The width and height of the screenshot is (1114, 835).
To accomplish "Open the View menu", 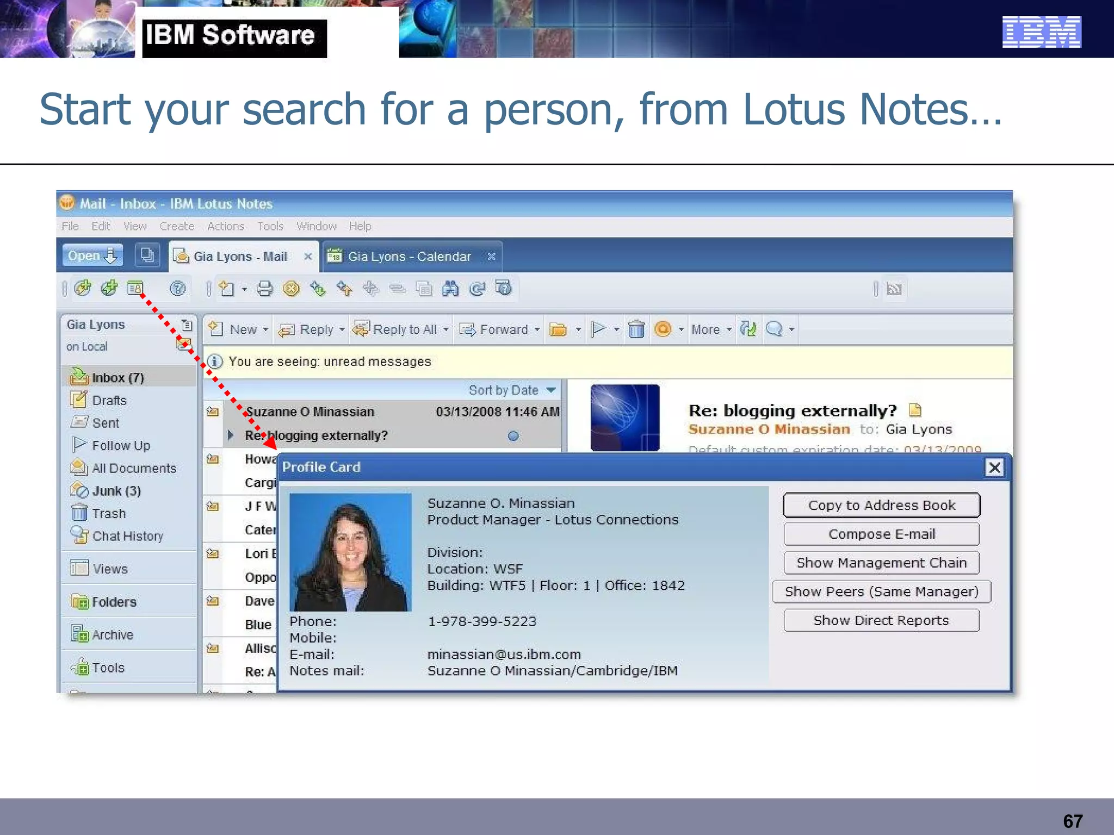I will click(x=135, y=226).
